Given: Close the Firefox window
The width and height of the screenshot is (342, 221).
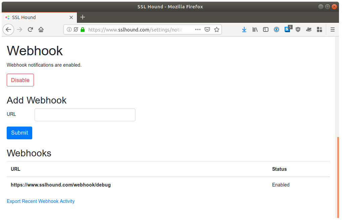Looking at the screenshot, I should [x=334, y=7].
